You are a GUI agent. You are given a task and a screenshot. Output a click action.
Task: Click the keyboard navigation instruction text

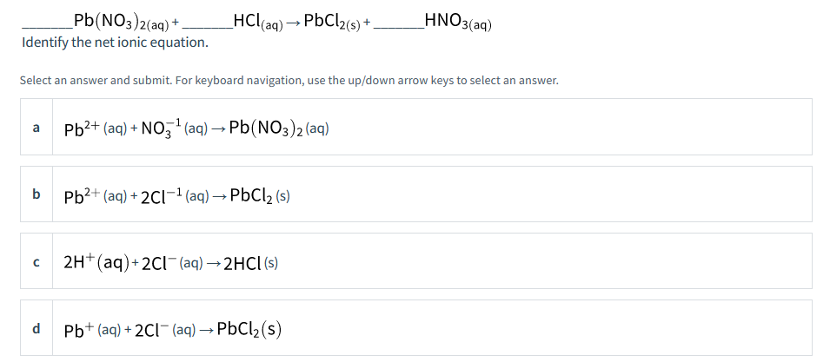pyautogui.click(x=289, y=81)
